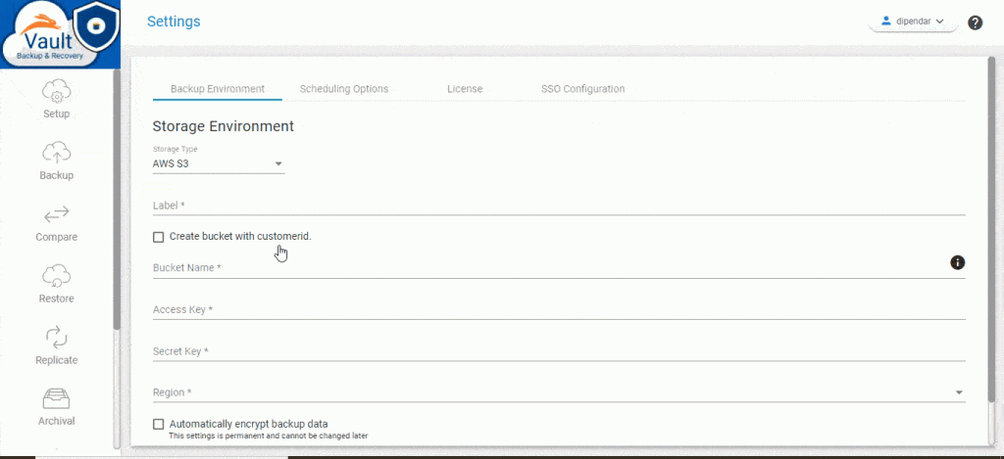Open the Replicate icon in sidebar
The width and height of the screenshot is (1004, 459).
(56, 337)
